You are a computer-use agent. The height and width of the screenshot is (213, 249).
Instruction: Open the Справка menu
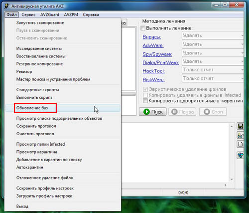tap(91, 14)
